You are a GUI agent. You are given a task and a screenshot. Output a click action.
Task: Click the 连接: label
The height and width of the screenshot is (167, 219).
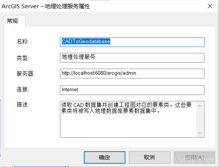[x=23, y=89]
